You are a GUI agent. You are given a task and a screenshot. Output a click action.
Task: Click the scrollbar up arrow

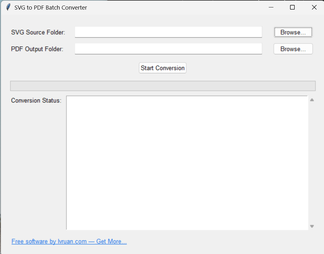pos(312,99)
